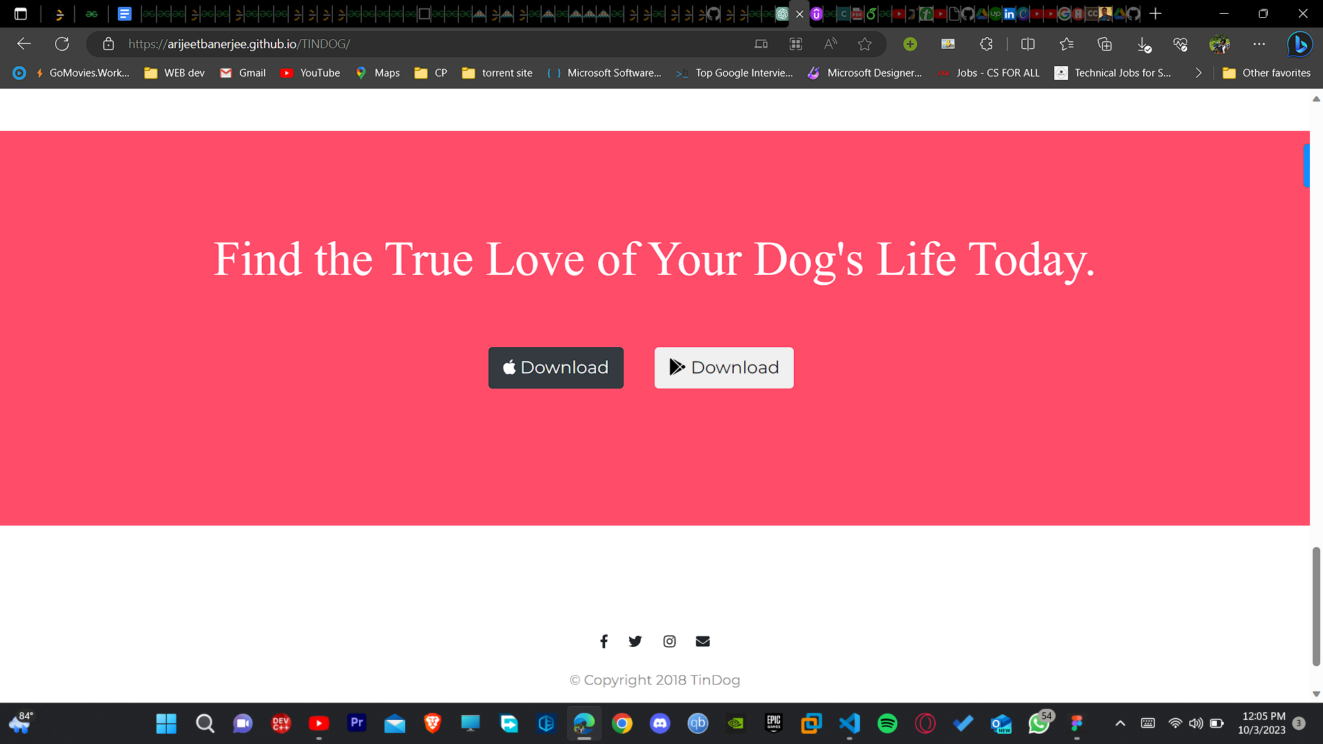Enable Read Aloud for this page
1323x744 pixels.
click(830, 44)
